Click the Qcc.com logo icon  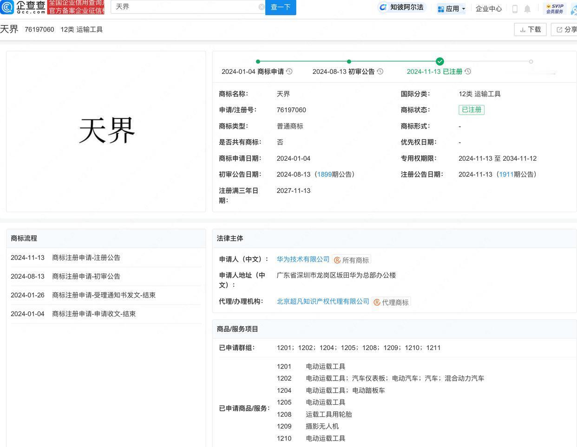pyautogui.click(x=7, y=7)
